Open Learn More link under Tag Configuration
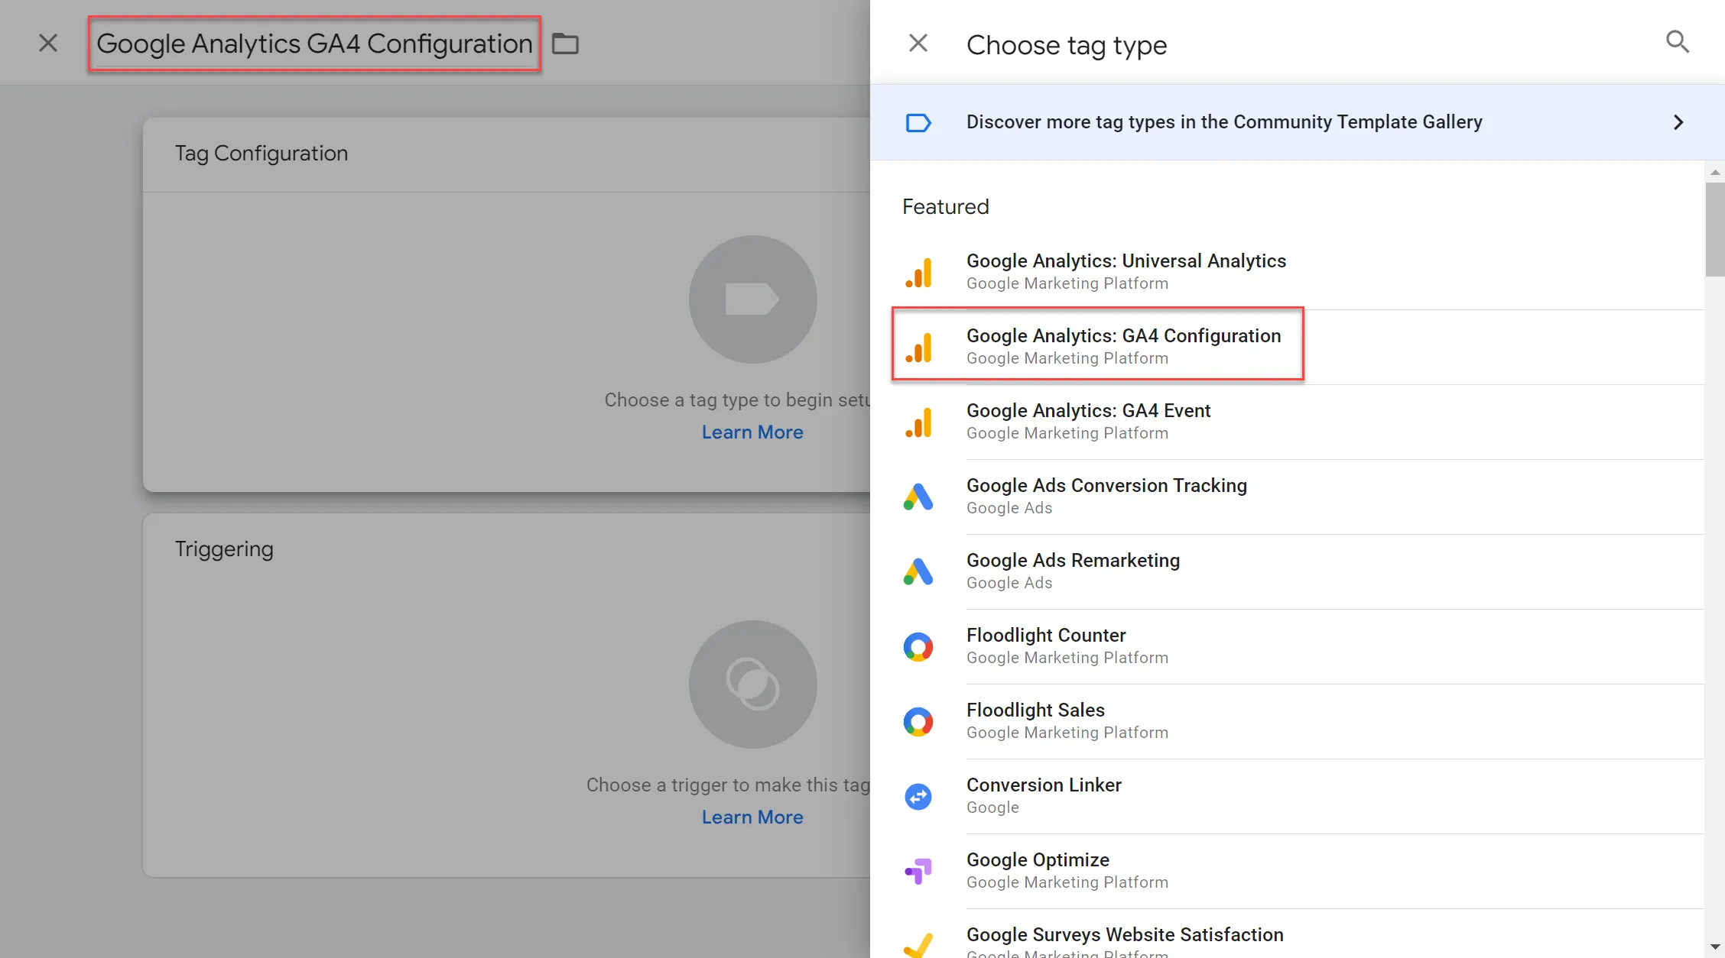The image size is (1725, 958). 752,432
